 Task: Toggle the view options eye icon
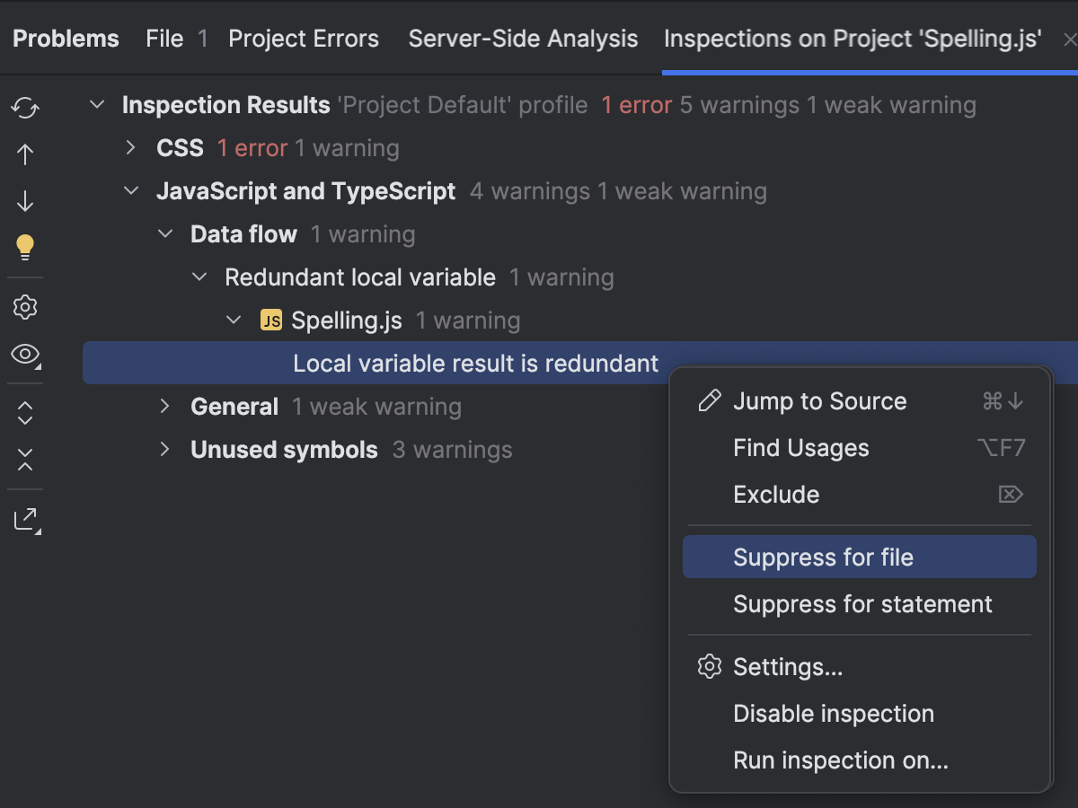coord(25,354)
